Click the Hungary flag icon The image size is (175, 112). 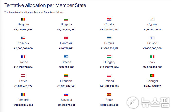click(x=109, y=57)
